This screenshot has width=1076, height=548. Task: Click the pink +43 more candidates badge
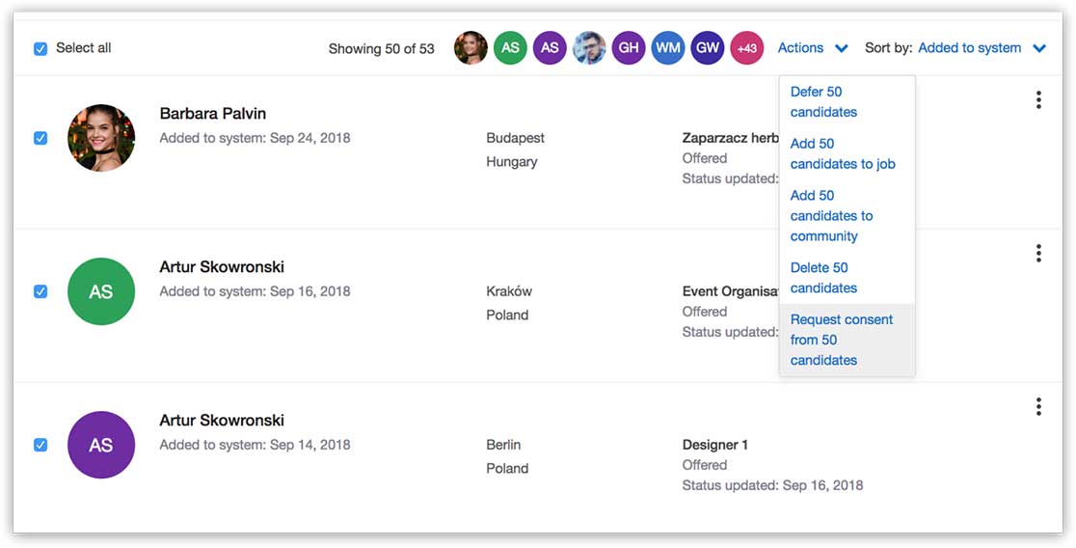[746, 48]
